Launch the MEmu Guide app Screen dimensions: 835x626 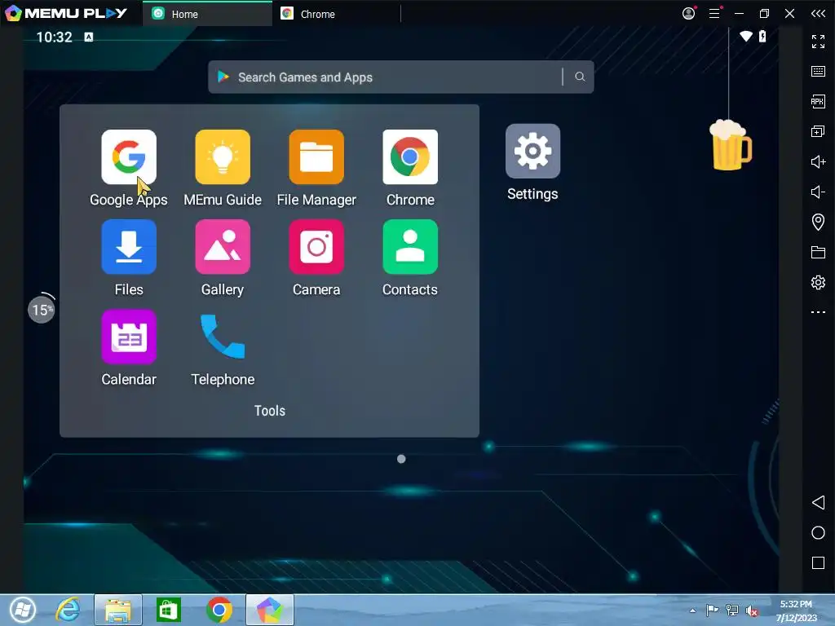click(223, 157)
